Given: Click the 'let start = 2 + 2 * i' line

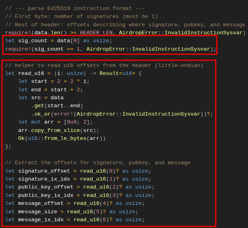Looking at the screenshot, I should (x=54, y=81).
